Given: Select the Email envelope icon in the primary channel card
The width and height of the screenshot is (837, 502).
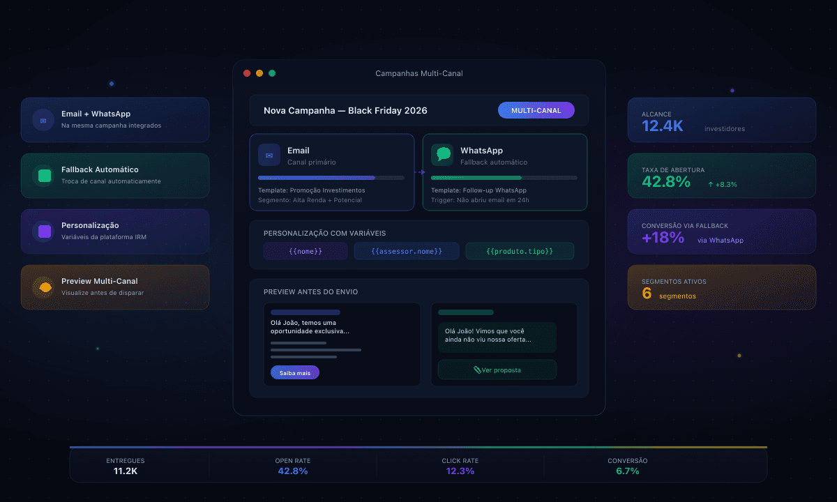Looking at the screenshot, I should tap(270, 155).
